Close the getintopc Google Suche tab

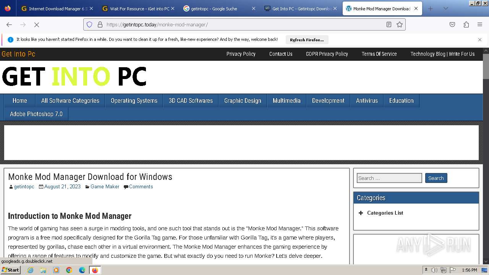[254, 8]
